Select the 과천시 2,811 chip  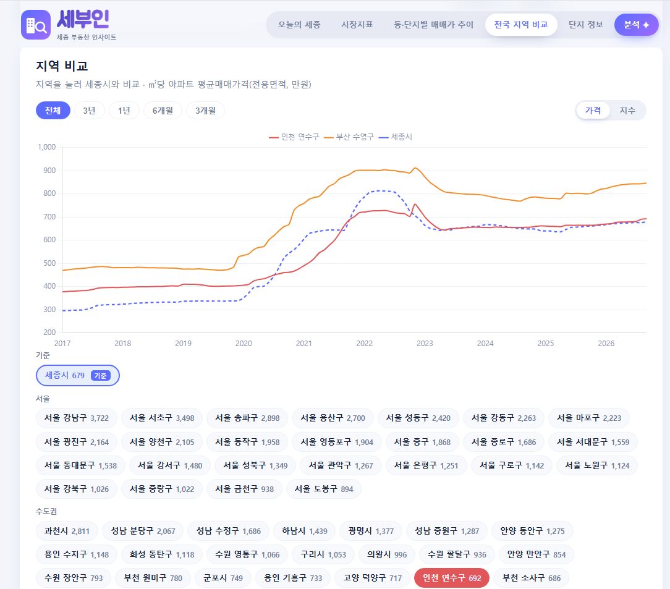coord(67,532)
